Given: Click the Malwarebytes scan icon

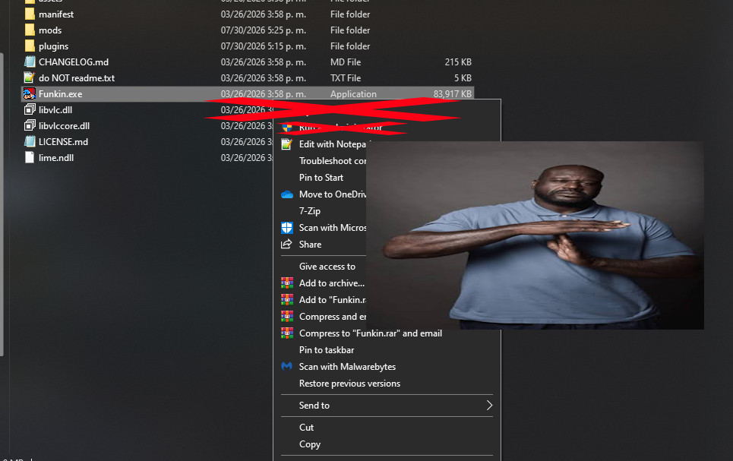Looking at the screenshot, I should (x=286, y=367).
